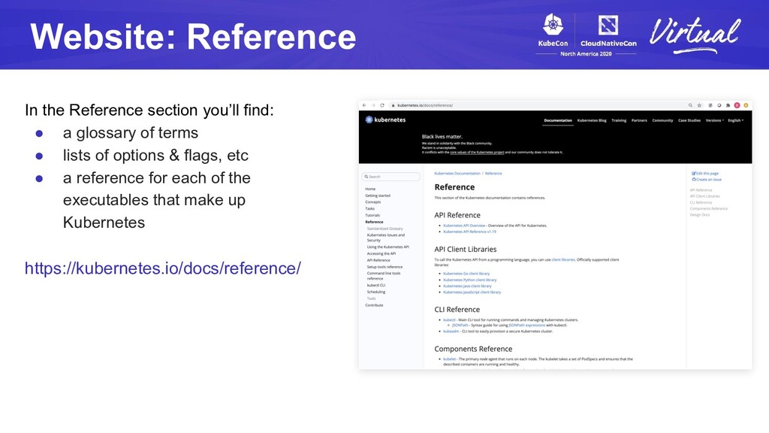This screenshot has height=433, width=769.
Task: Select Concepts in docs sidebar
Action: coord(372,201)
